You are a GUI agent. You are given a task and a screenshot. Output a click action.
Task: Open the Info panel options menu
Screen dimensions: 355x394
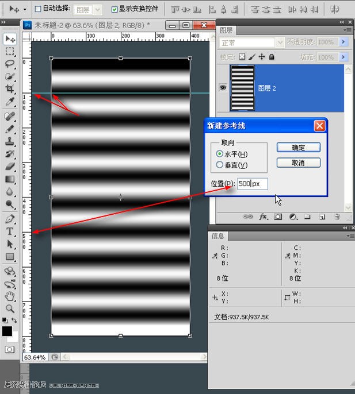click(351, 236)
